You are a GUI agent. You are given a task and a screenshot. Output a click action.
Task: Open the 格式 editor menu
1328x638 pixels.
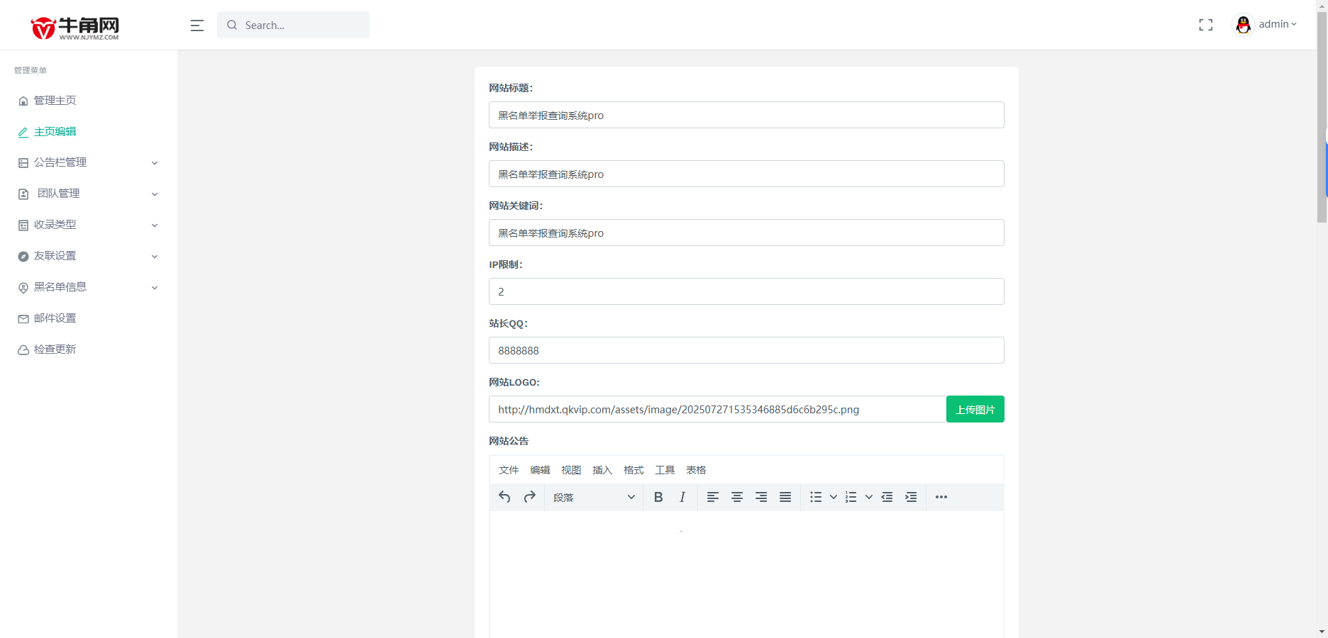[x=633, y=470]
